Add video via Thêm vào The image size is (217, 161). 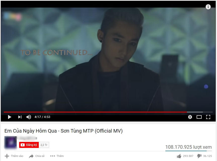pos(14,156)
